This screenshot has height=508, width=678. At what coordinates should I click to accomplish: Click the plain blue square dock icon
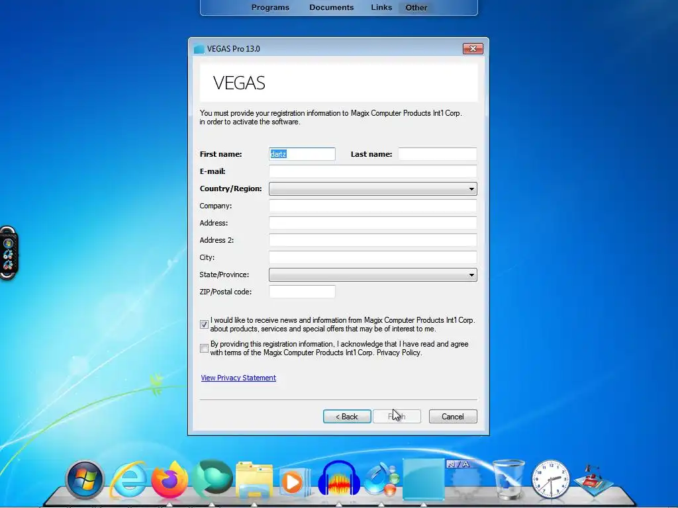pyautogui.click(x=423, y=479)
